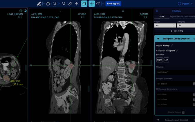Toggle the crosshair tool
The image size is (195, 122).
tap(92, 4)
